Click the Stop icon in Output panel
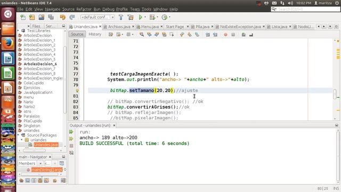341x192 pixels. [x=71, y=146]
